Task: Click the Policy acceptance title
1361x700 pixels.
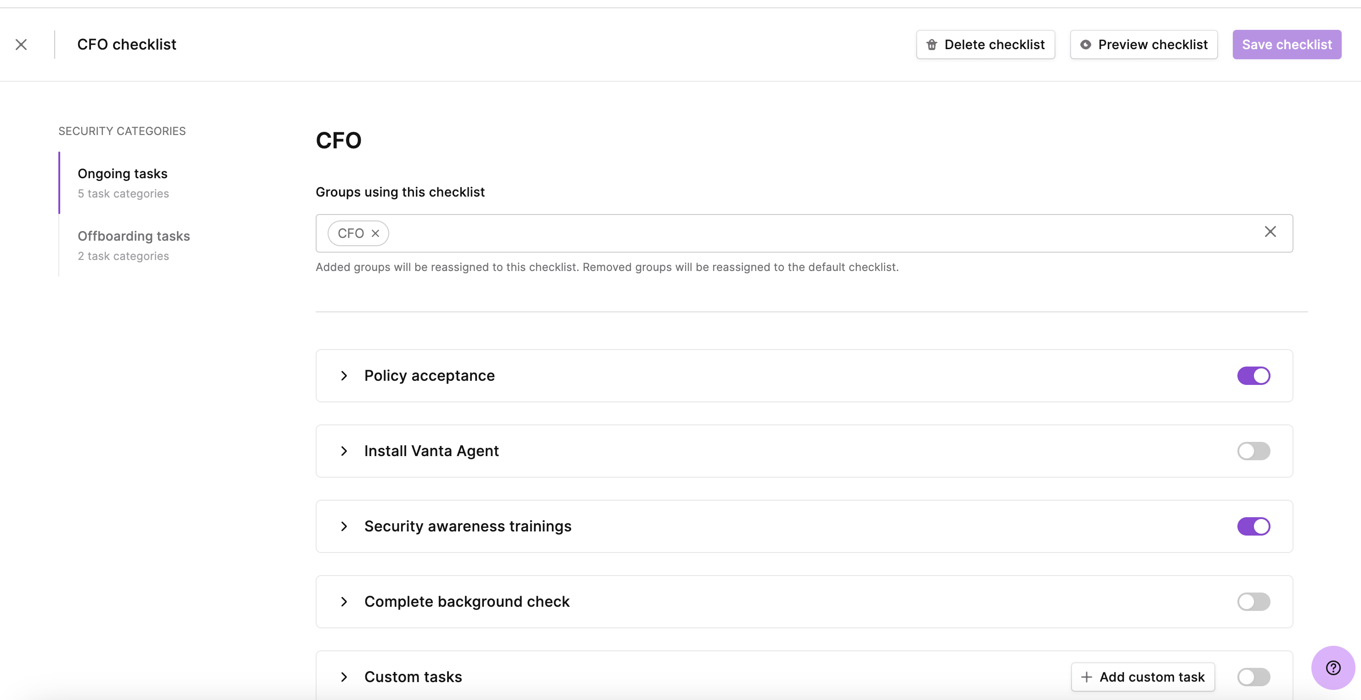Action: pyautogui.click(x=430, y=376)
